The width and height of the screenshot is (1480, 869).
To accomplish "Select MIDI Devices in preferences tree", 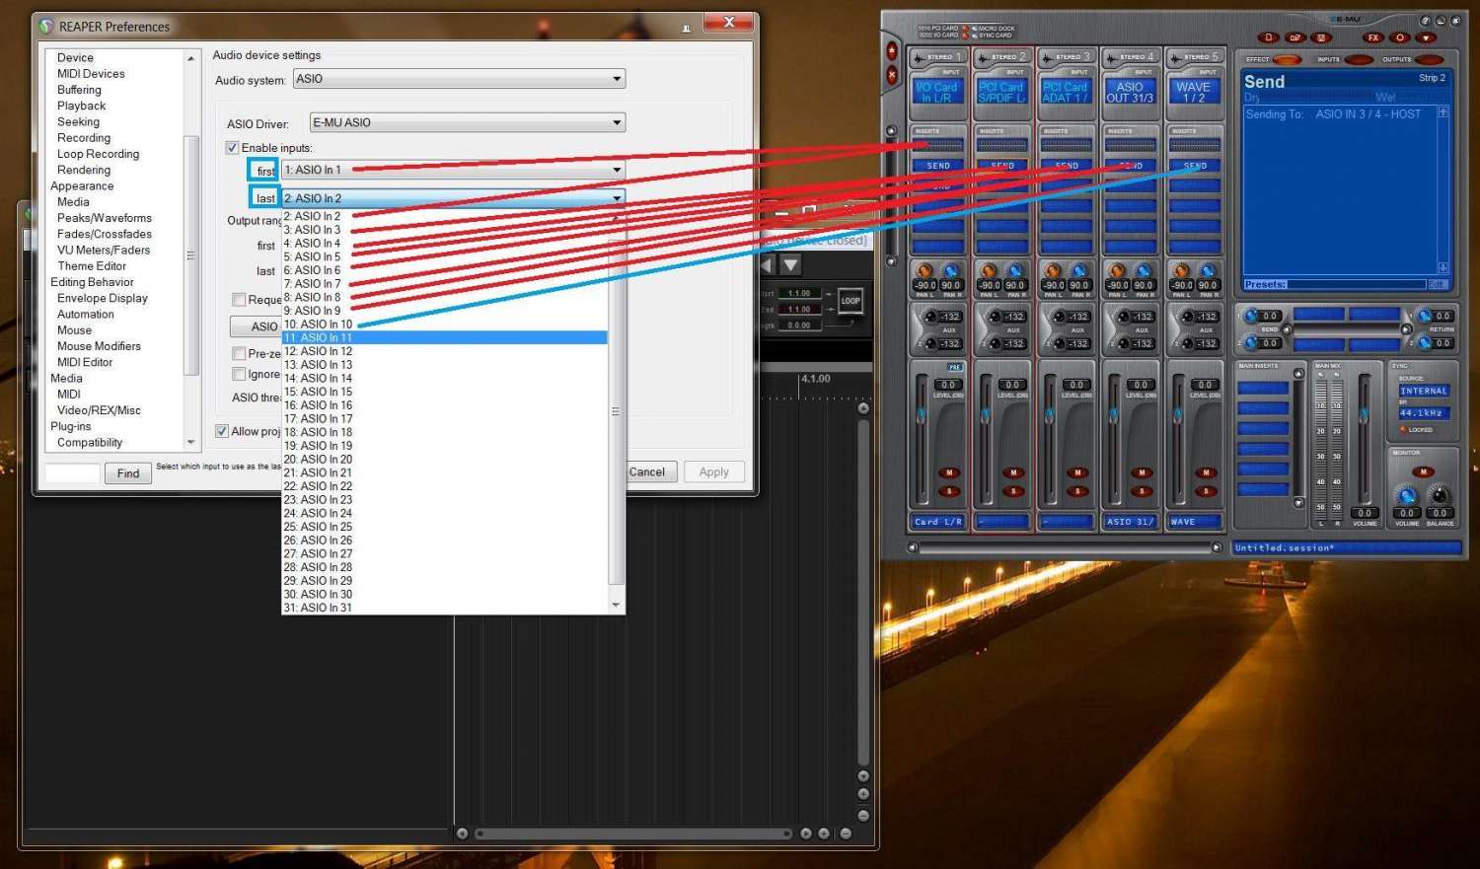I will pyautogui.click(x=91, y=74).
